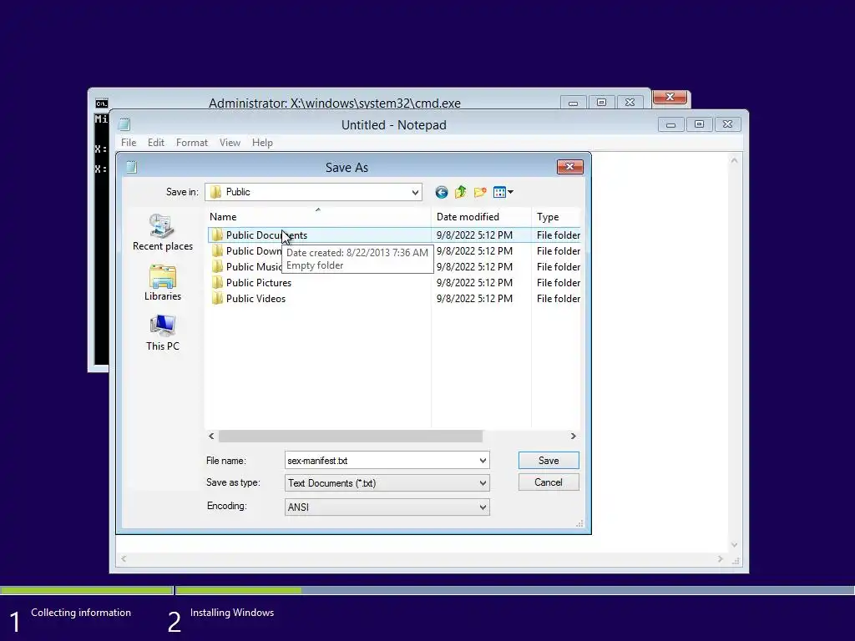Click Notepad's horizontal scroll right arrow

tap(720, 558)
